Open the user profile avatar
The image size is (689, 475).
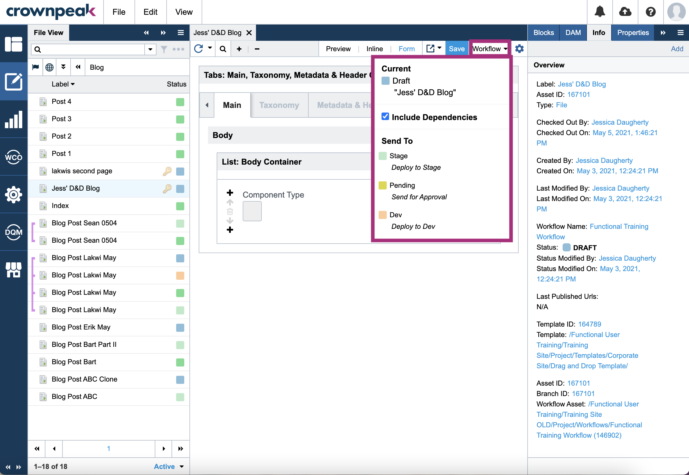pyautogui.click(x=676, y=12)
